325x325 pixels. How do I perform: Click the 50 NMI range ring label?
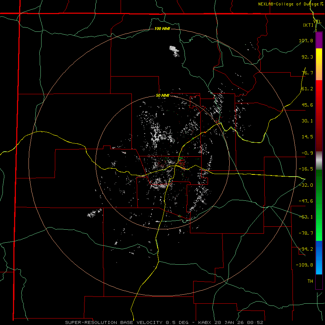pos(162,96)
